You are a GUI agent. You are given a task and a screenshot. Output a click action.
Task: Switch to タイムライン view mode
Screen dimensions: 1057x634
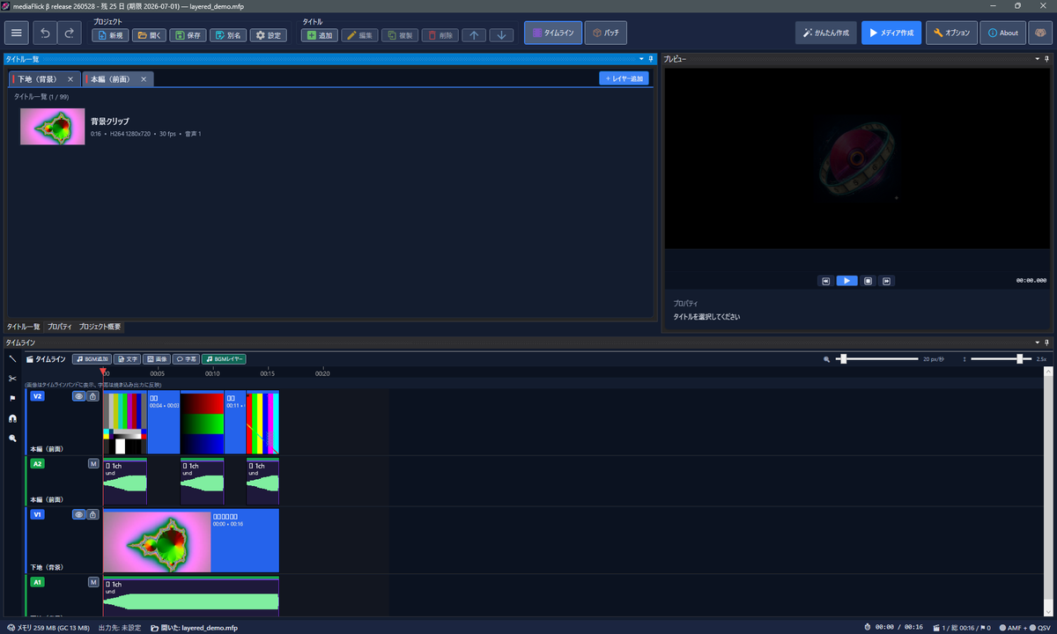[x=553, y=33]
